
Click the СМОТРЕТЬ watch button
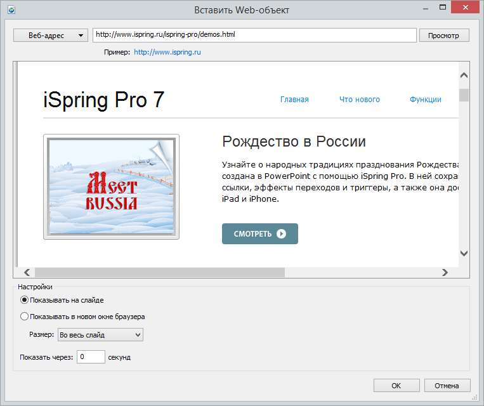tap(260, 233)
